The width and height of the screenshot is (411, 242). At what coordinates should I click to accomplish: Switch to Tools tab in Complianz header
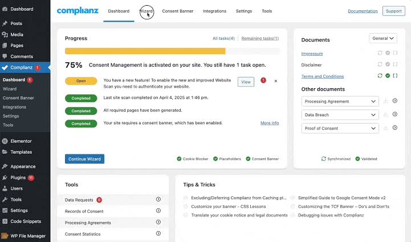click(267, 11)
